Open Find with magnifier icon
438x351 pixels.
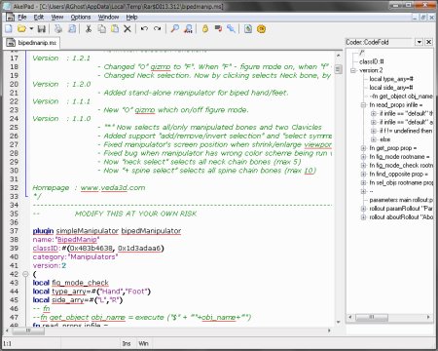click(x=174, y=29)
